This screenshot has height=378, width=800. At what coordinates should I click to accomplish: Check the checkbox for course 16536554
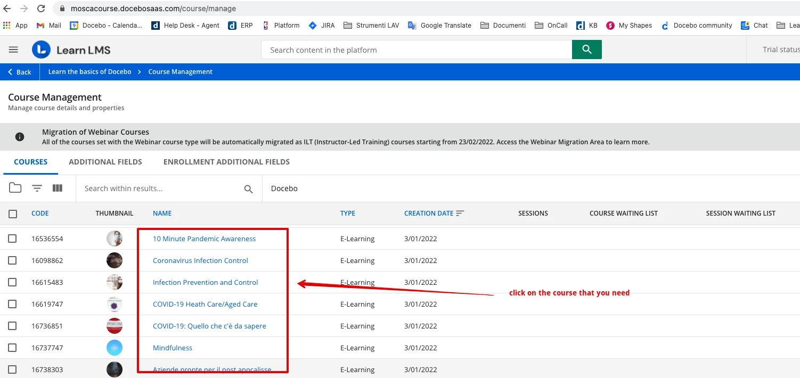pyautogui.click(x=13, y=238)
